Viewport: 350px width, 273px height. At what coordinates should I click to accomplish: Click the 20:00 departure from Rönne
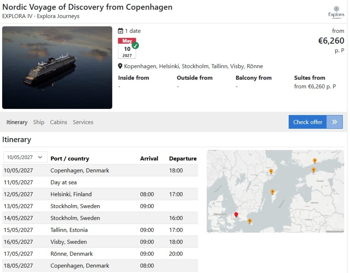click(176, 254)
